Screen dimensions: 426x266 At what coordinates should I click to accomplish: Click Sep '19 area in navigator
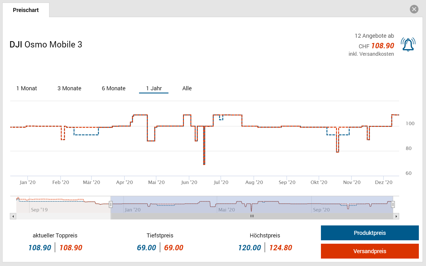pos(39,209)
